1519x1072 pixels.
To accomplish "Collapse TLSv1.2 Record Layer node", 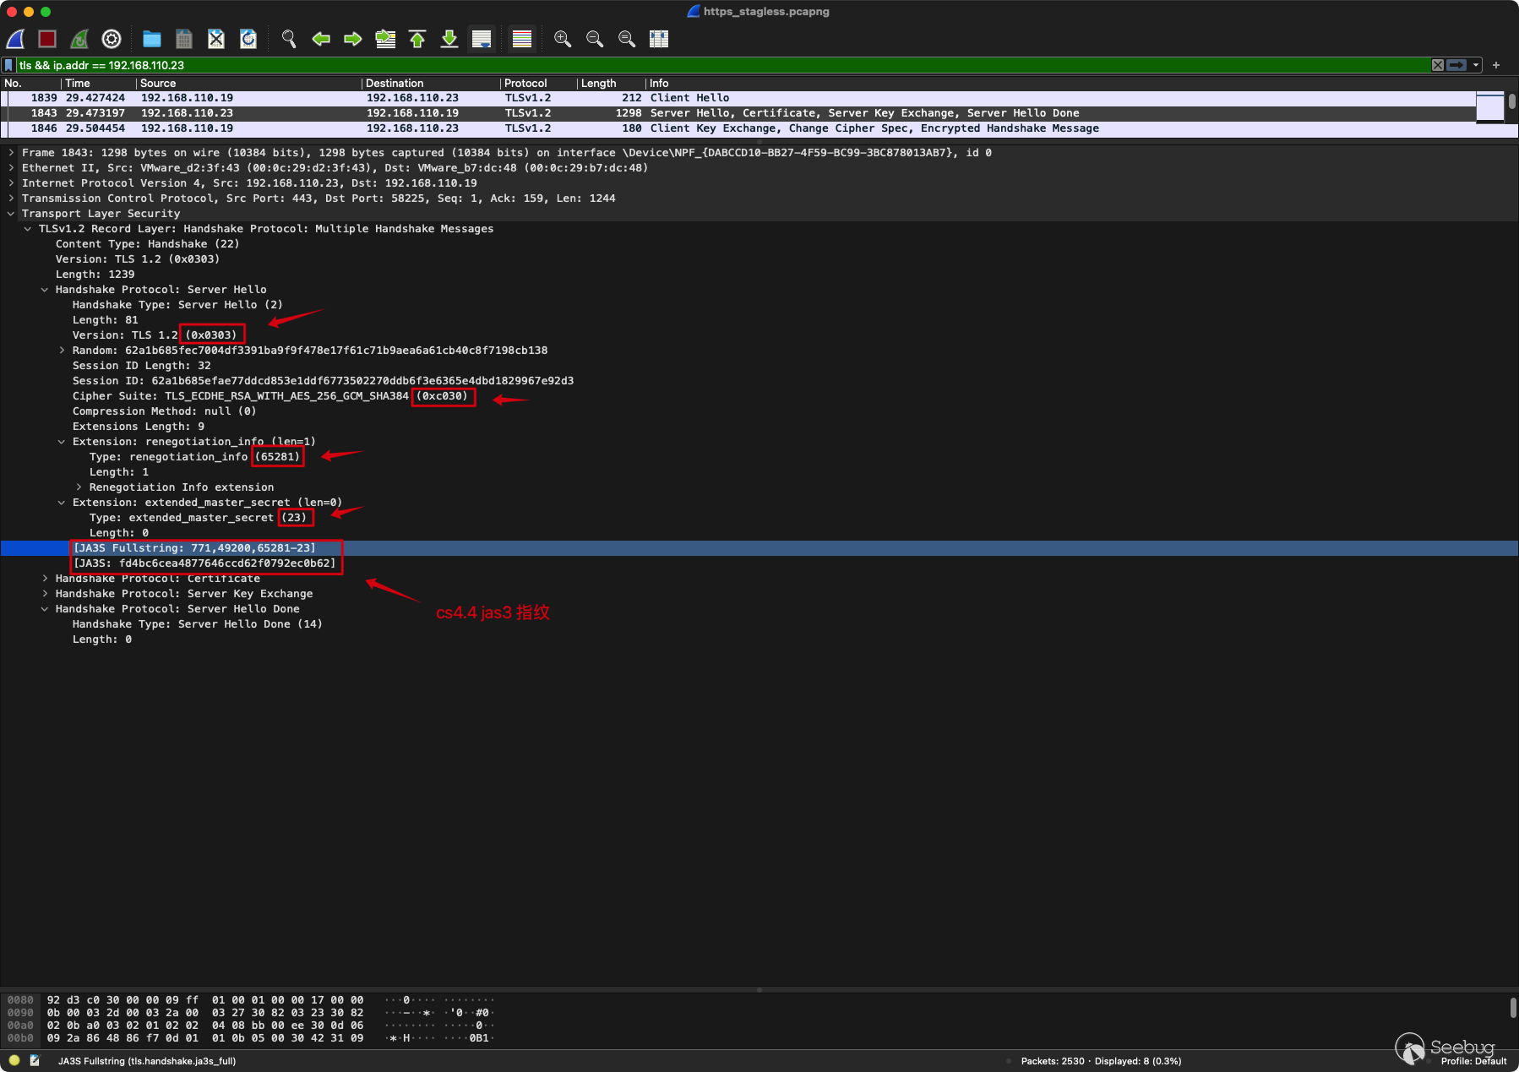I will (28, 229).
